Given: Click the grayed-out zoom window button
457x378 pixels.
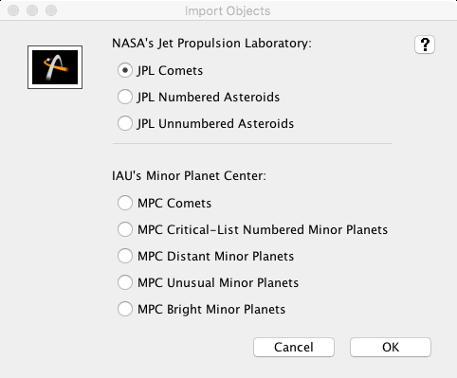Looking at the screenshot, I should coord(51,10).
